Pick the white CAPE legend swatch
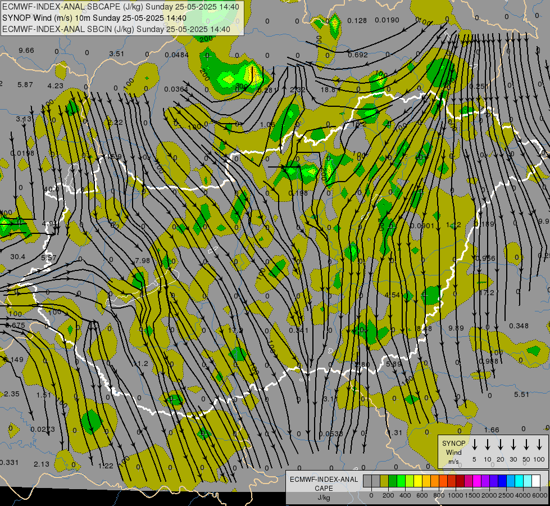This screenshot has height=506, width=550. click(535, 481)
